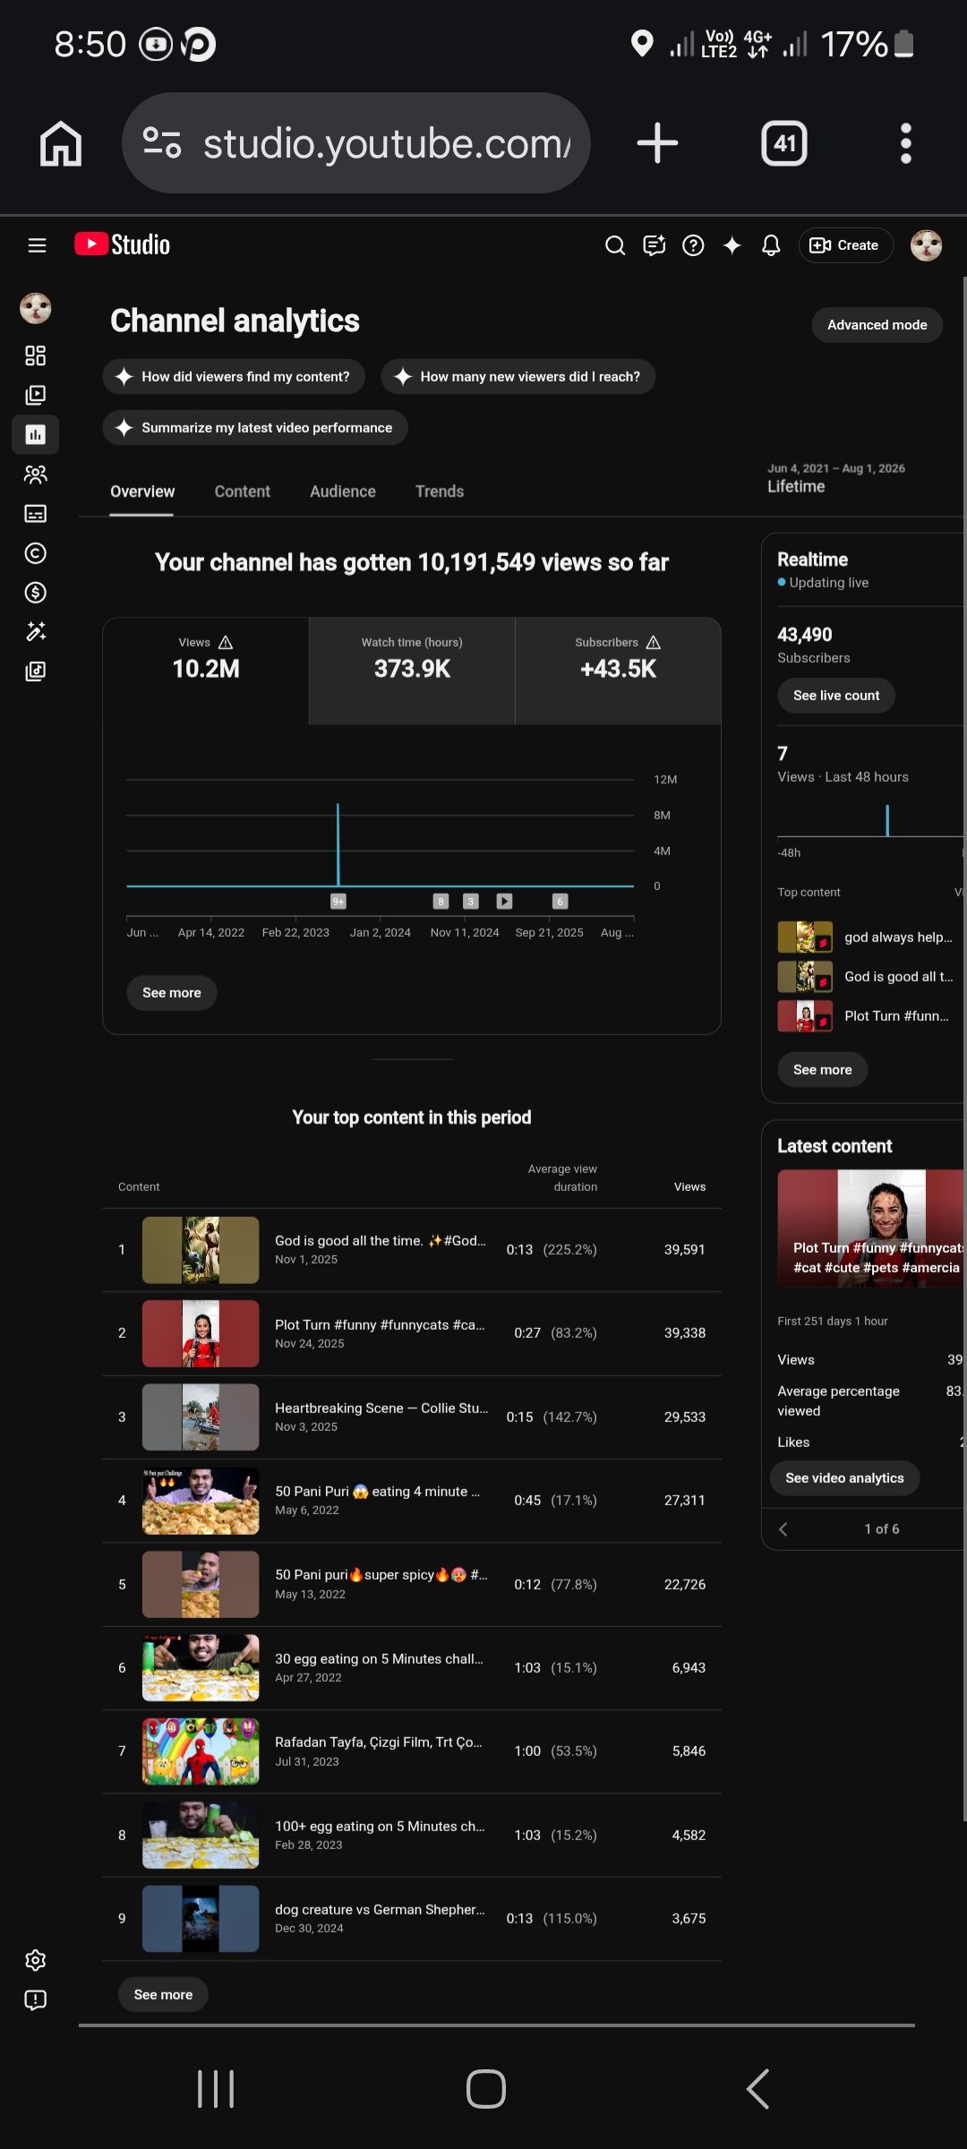Go to Content in sidebar
The height and width of the screenshot is (2149, 967).
pyautogui.click(x=36, y=395)
